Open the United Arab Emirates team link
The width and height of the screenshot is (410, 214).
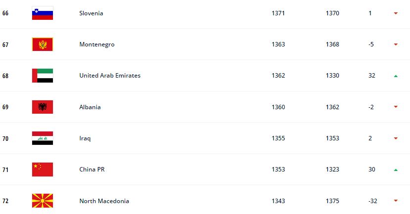(110, 76)
